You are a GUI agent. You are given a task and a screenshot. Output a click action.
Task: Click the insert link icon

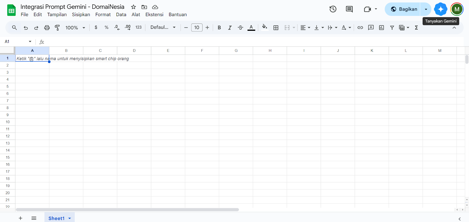pyautogui.click(x=360, y=28)
